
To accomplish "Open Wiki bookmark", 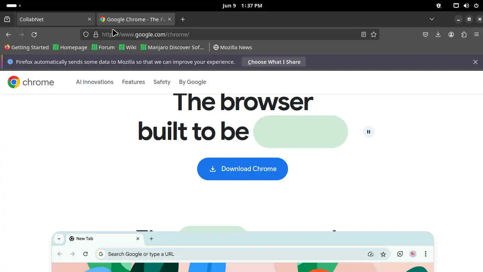I will coord(127,47).
